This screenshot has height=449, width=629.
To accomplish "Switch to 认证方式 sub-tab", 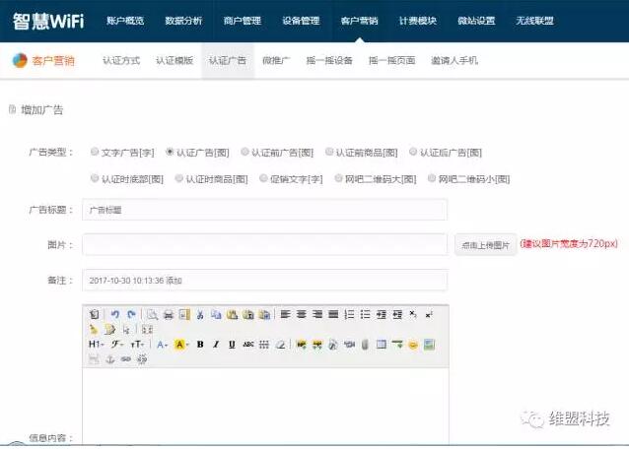I will click(x=121, y=60).
